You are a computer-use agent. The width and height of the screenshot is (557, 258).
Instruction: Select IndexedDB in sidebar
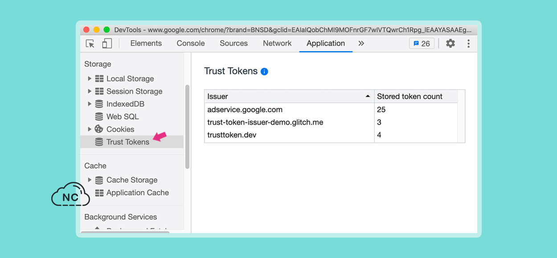pyautogui.click(x=125, y=104)
